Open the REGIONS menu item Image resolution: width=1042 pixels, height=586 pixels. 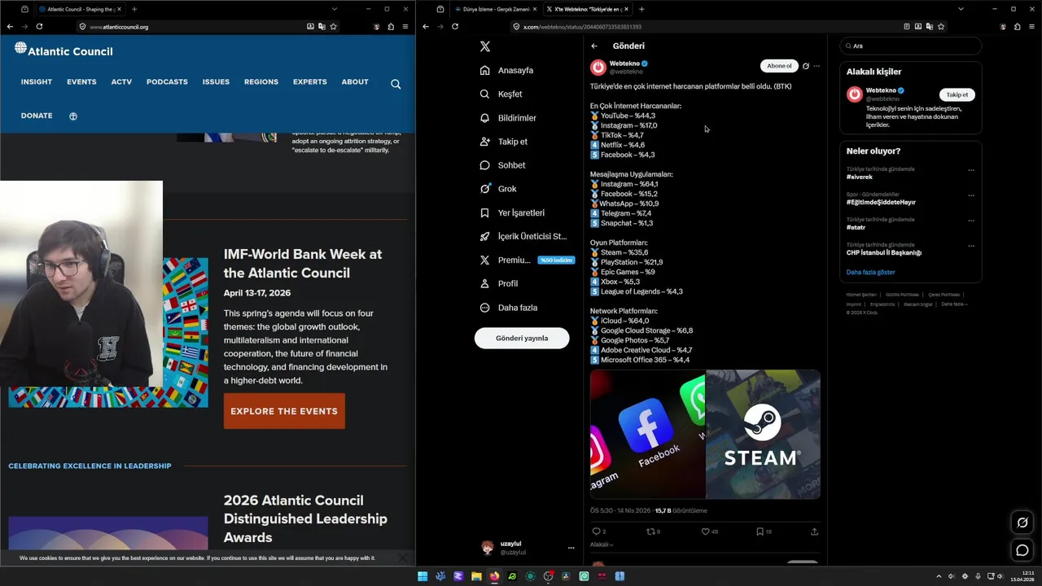tap(261, 81)
